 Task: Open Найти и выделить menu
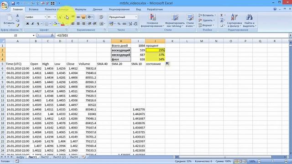pyautogui.click(x=250, y=20)
